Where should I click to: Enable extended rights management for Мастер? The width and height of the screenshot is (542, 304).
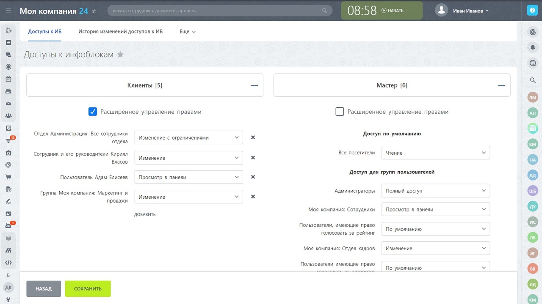click(x=340, y=112)
